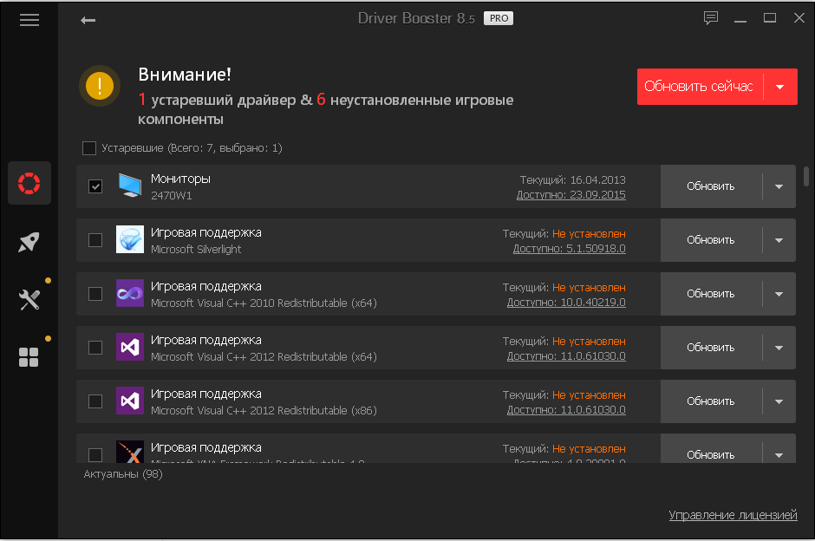Click 'Обновить' for XNA Framework row
The width and height of the screenshot is (815, 541).
pos(711,453)
